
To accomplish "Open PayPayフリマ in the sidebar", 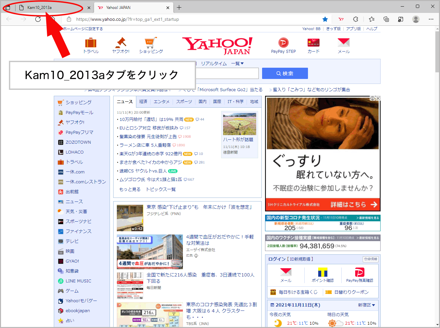I will point(79,132).
